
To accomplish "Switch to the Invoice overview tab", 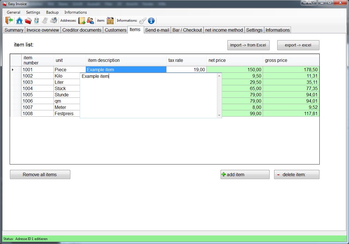I will click(43, 30).
